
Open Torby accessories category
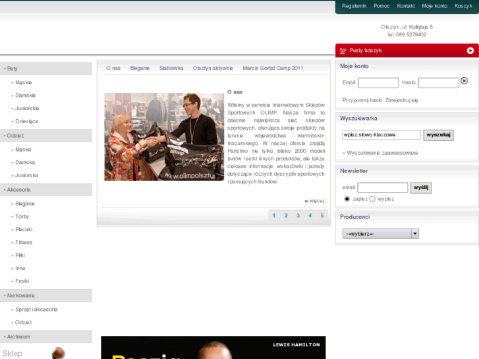tap(22, 216)
